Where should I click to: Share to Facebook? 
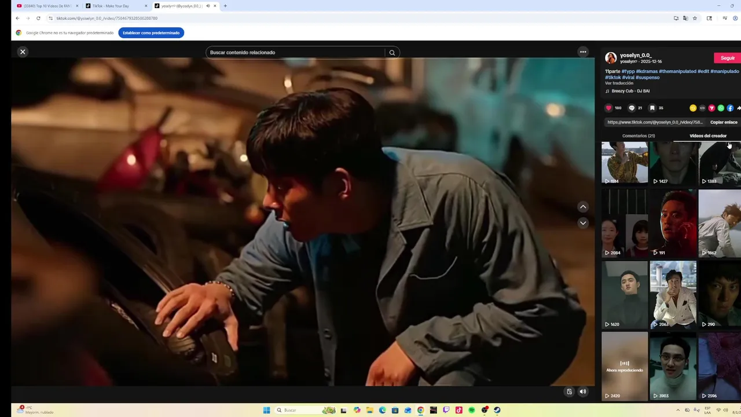click(730, 108)
